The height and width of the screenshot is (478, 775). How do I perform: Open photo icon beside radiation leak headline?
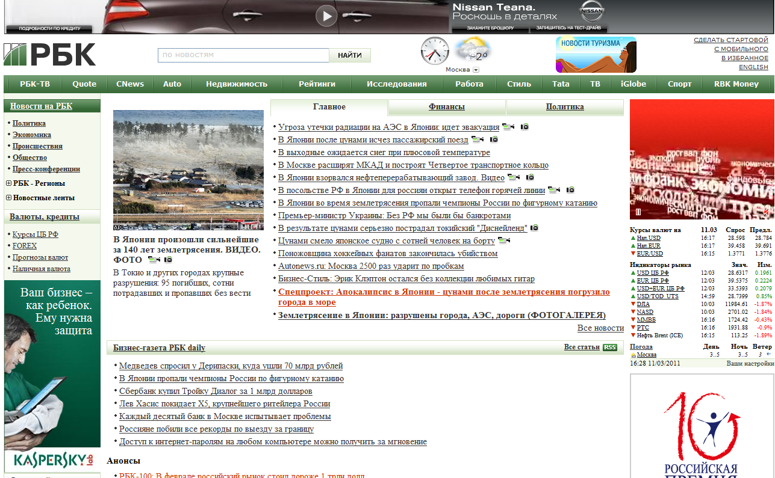524,127
